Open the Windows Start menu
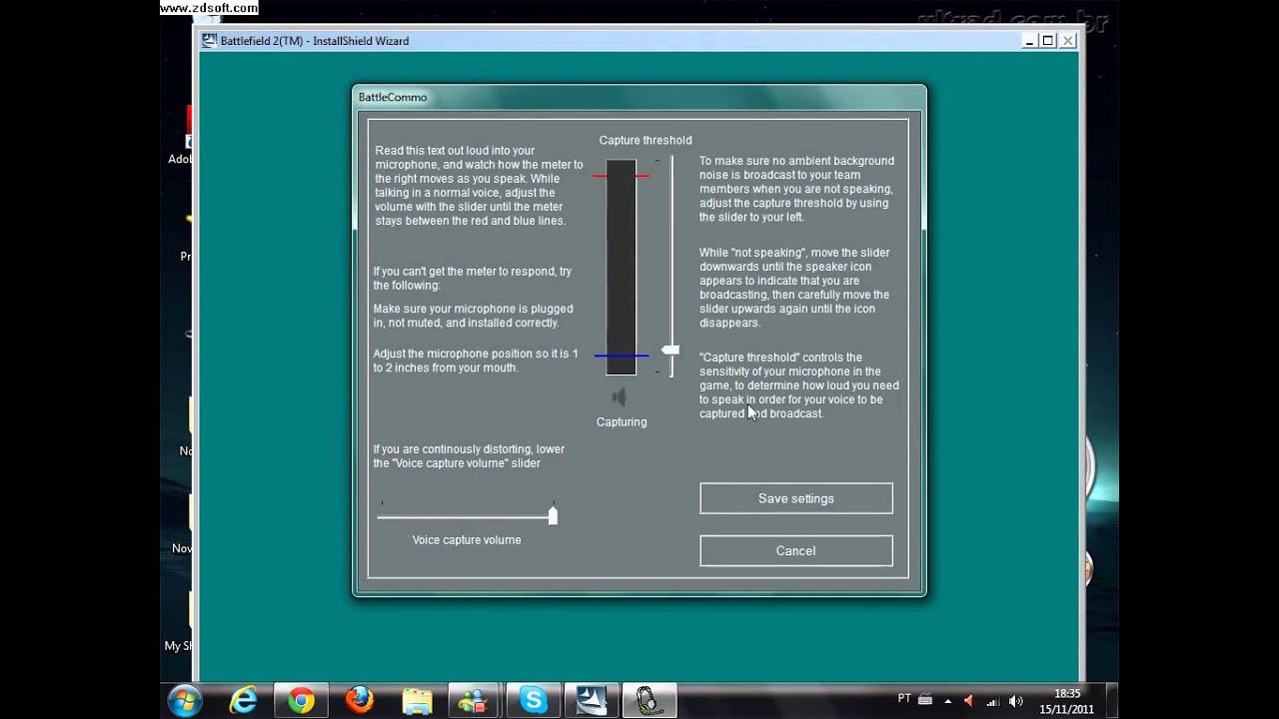This screenshot has width=1279, height=719. click(x=185, y=700)
